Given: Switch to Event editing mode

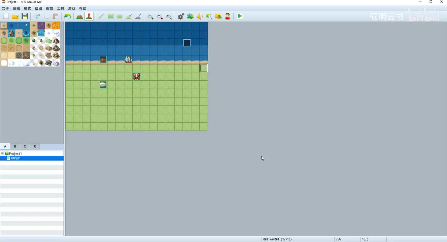Looking at the screenshot, I should [x=89, y=16].
